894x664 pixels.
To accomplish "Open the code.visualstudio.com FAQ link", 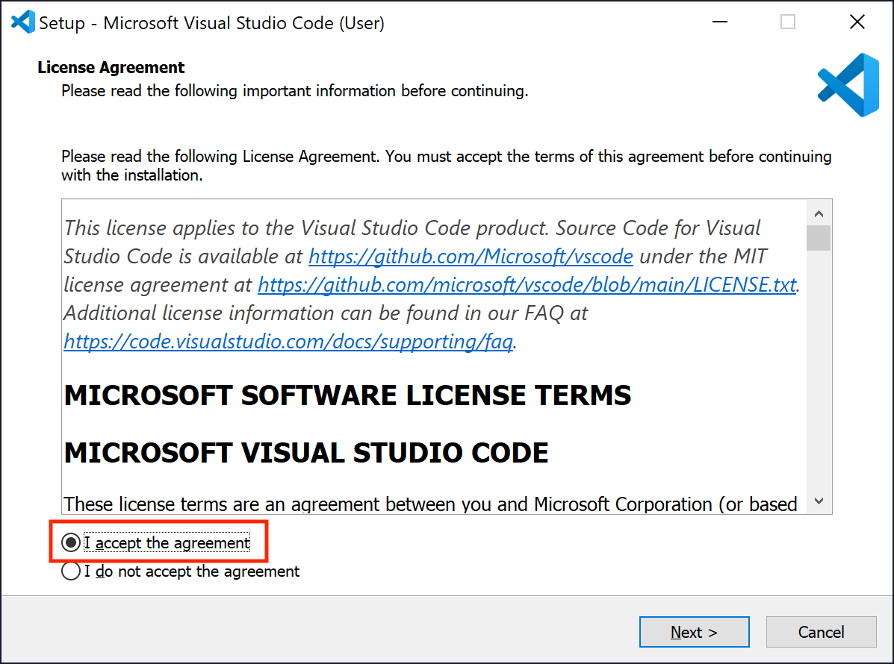I will pos(288,342).
